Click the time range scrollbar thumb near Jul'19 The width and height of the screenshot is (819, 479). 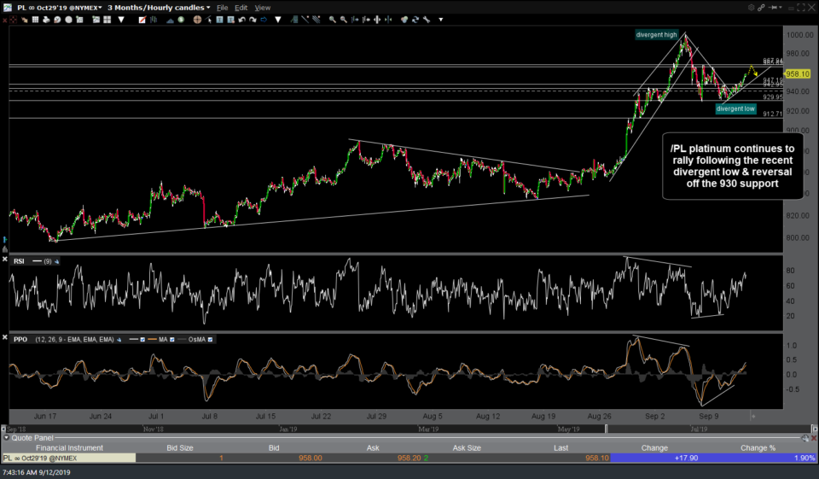click(x=707, y=429)
